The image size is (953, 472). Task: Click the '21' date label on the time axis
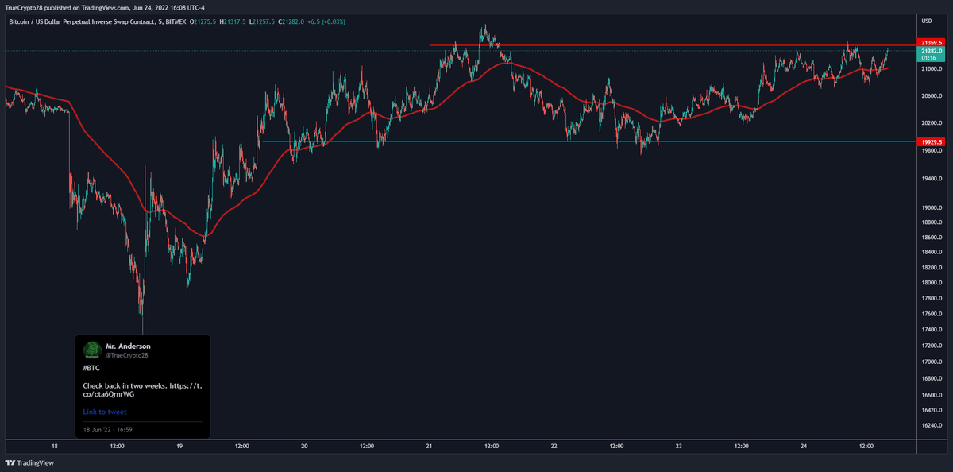[429, 446]
